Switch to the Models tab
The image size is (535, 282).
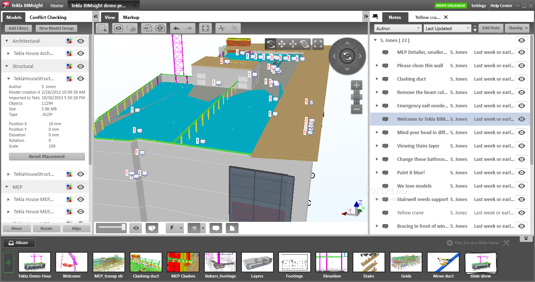click(14, 17)
